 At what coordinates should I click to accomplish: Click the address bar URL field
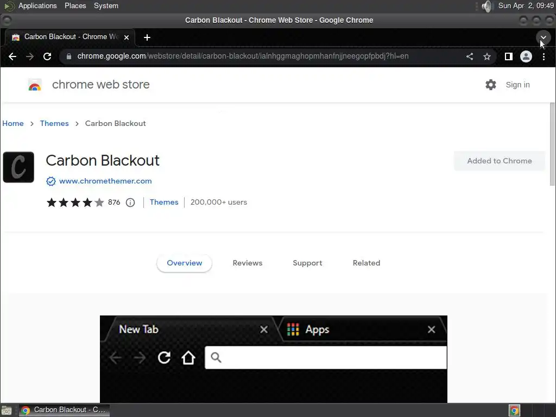[x=243, y=56]
